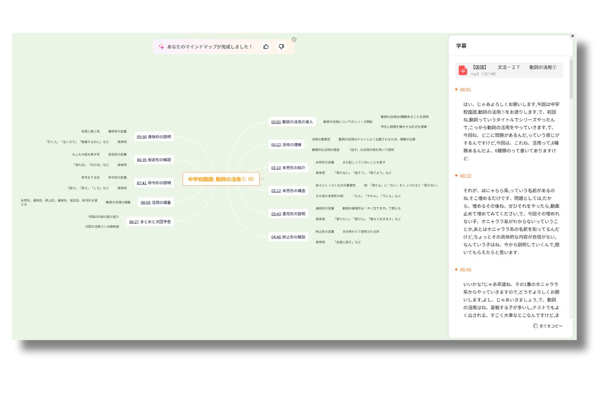This screenshot has height=402, width=608.
Task: Select subnode 未然形の定義
Action: pyautogui.click(x=325, y=163)
